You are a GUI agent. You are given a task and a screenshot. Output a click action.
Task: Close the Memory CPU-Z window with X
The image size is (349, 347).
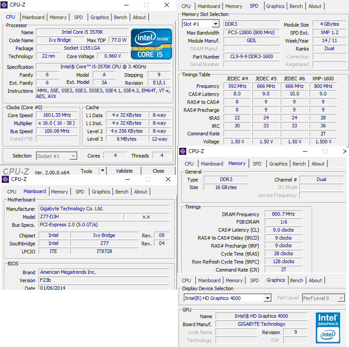(345, 151)
